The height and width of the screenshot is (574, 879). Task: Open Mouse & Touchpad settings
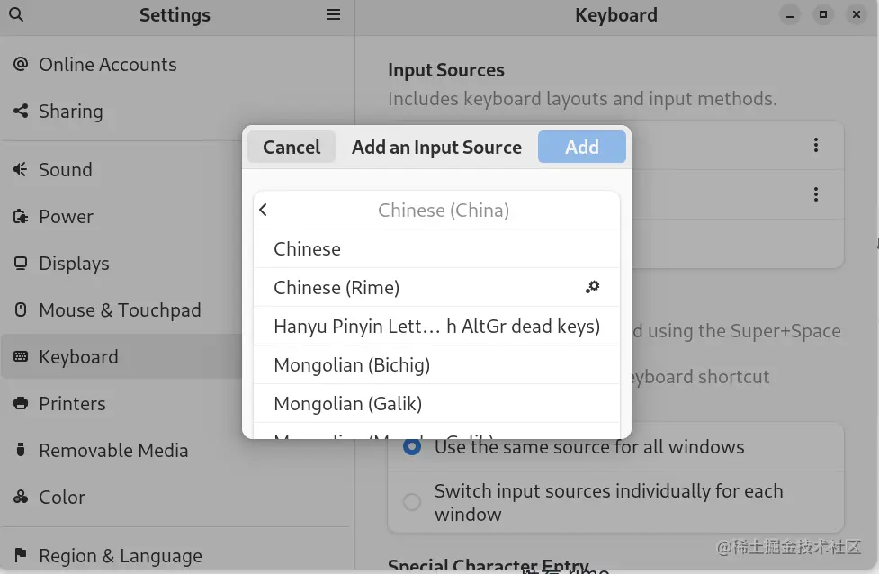[x=120, y=310]
